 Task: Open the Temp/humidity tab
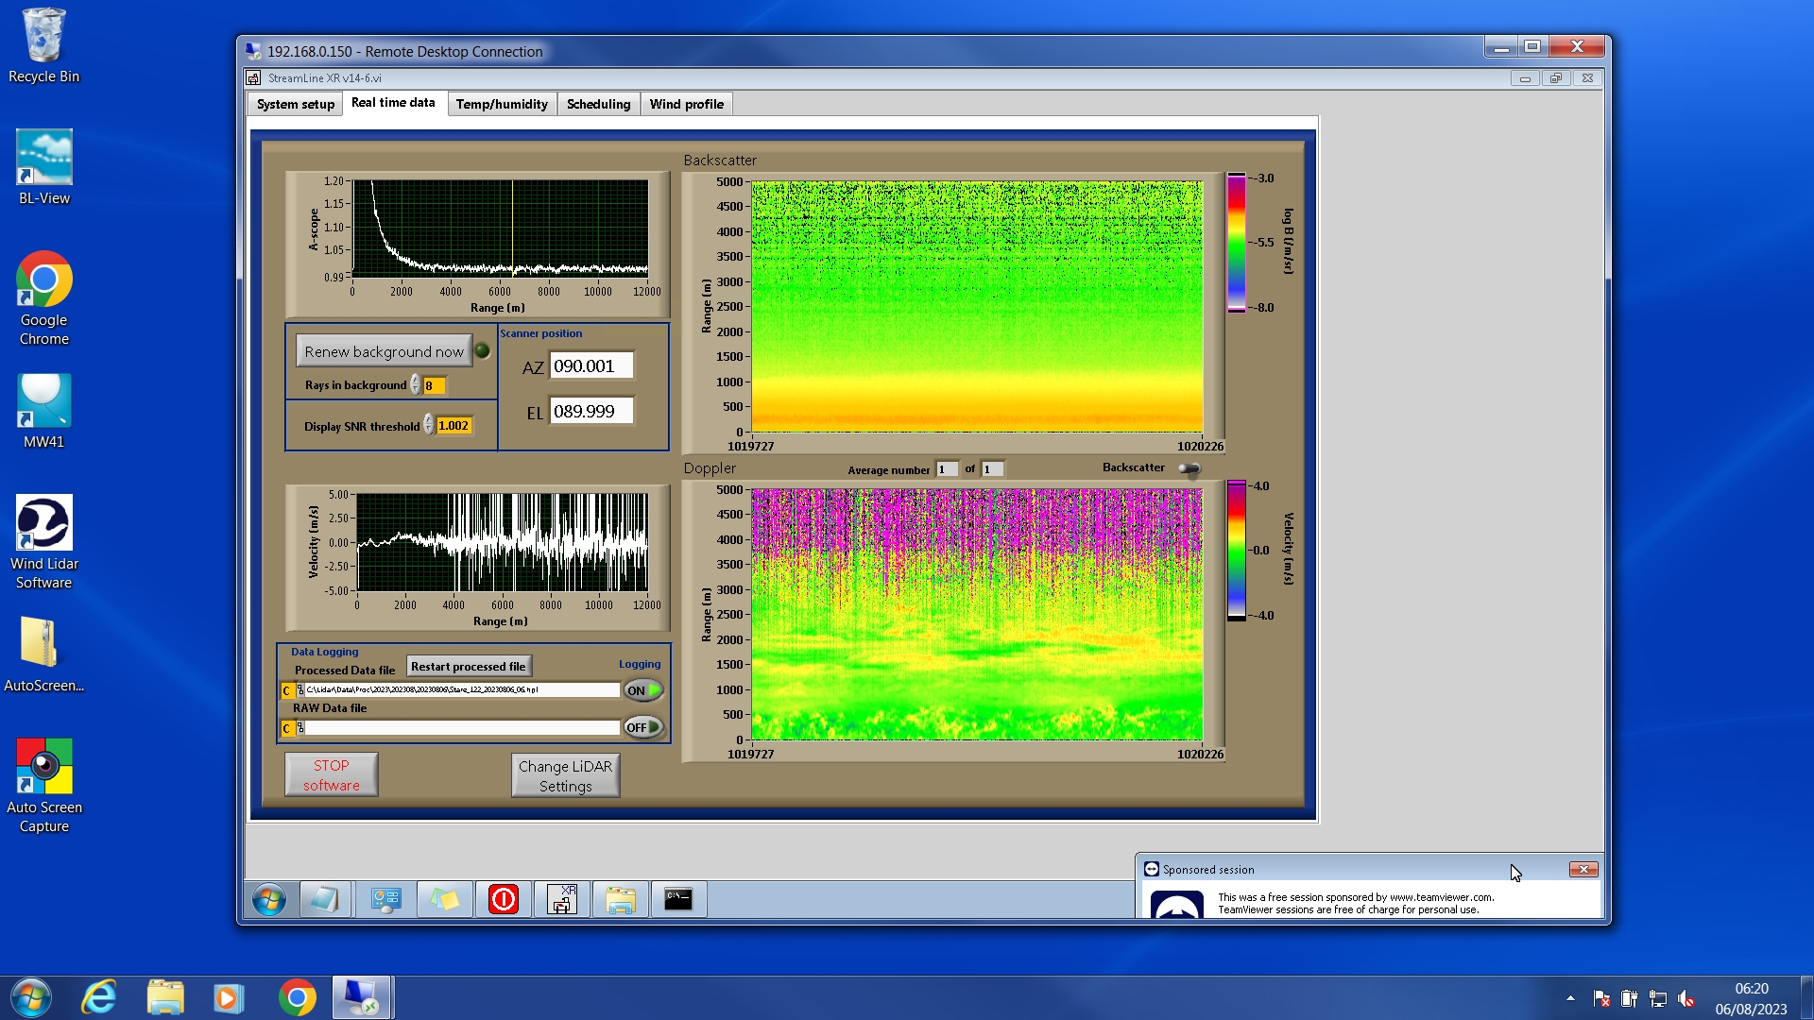click(501, 104)
